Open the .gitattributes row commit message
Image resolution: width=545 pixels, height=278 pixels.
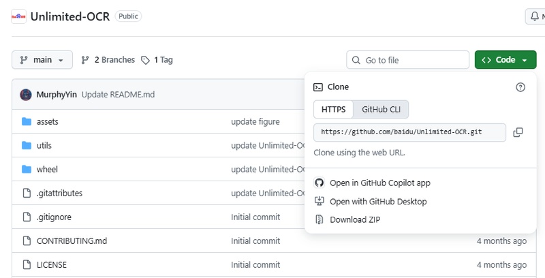click(268, 194)
